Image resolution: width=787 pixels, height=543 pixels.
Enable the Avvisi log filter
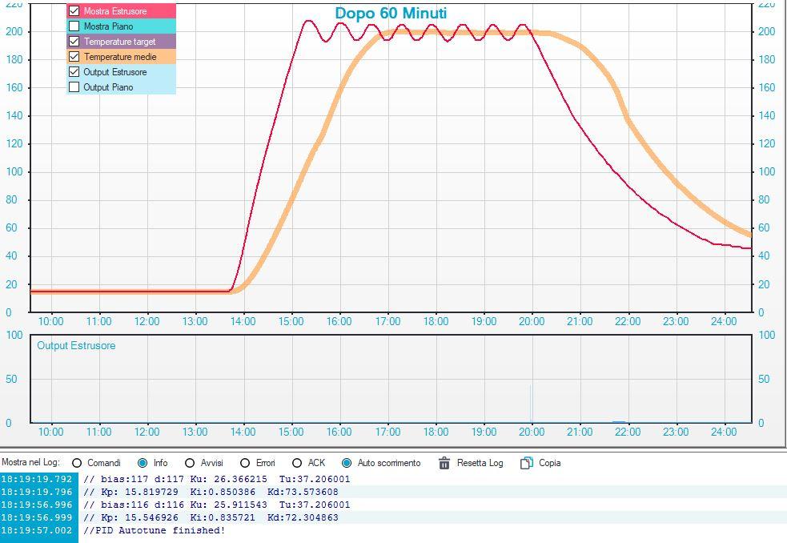pyautogui.click(x=190, y=463)
